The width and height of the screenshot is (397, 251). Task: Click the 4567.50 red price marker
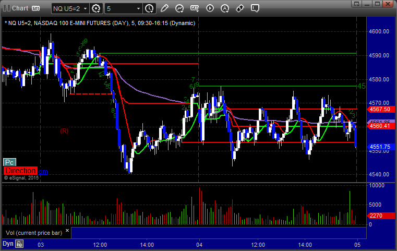[380, 109]
